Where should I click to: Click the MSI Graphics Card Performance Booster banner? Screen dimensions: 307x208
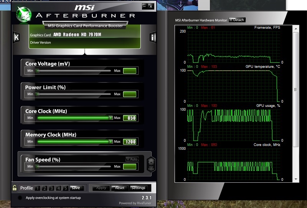coord(85,26)
